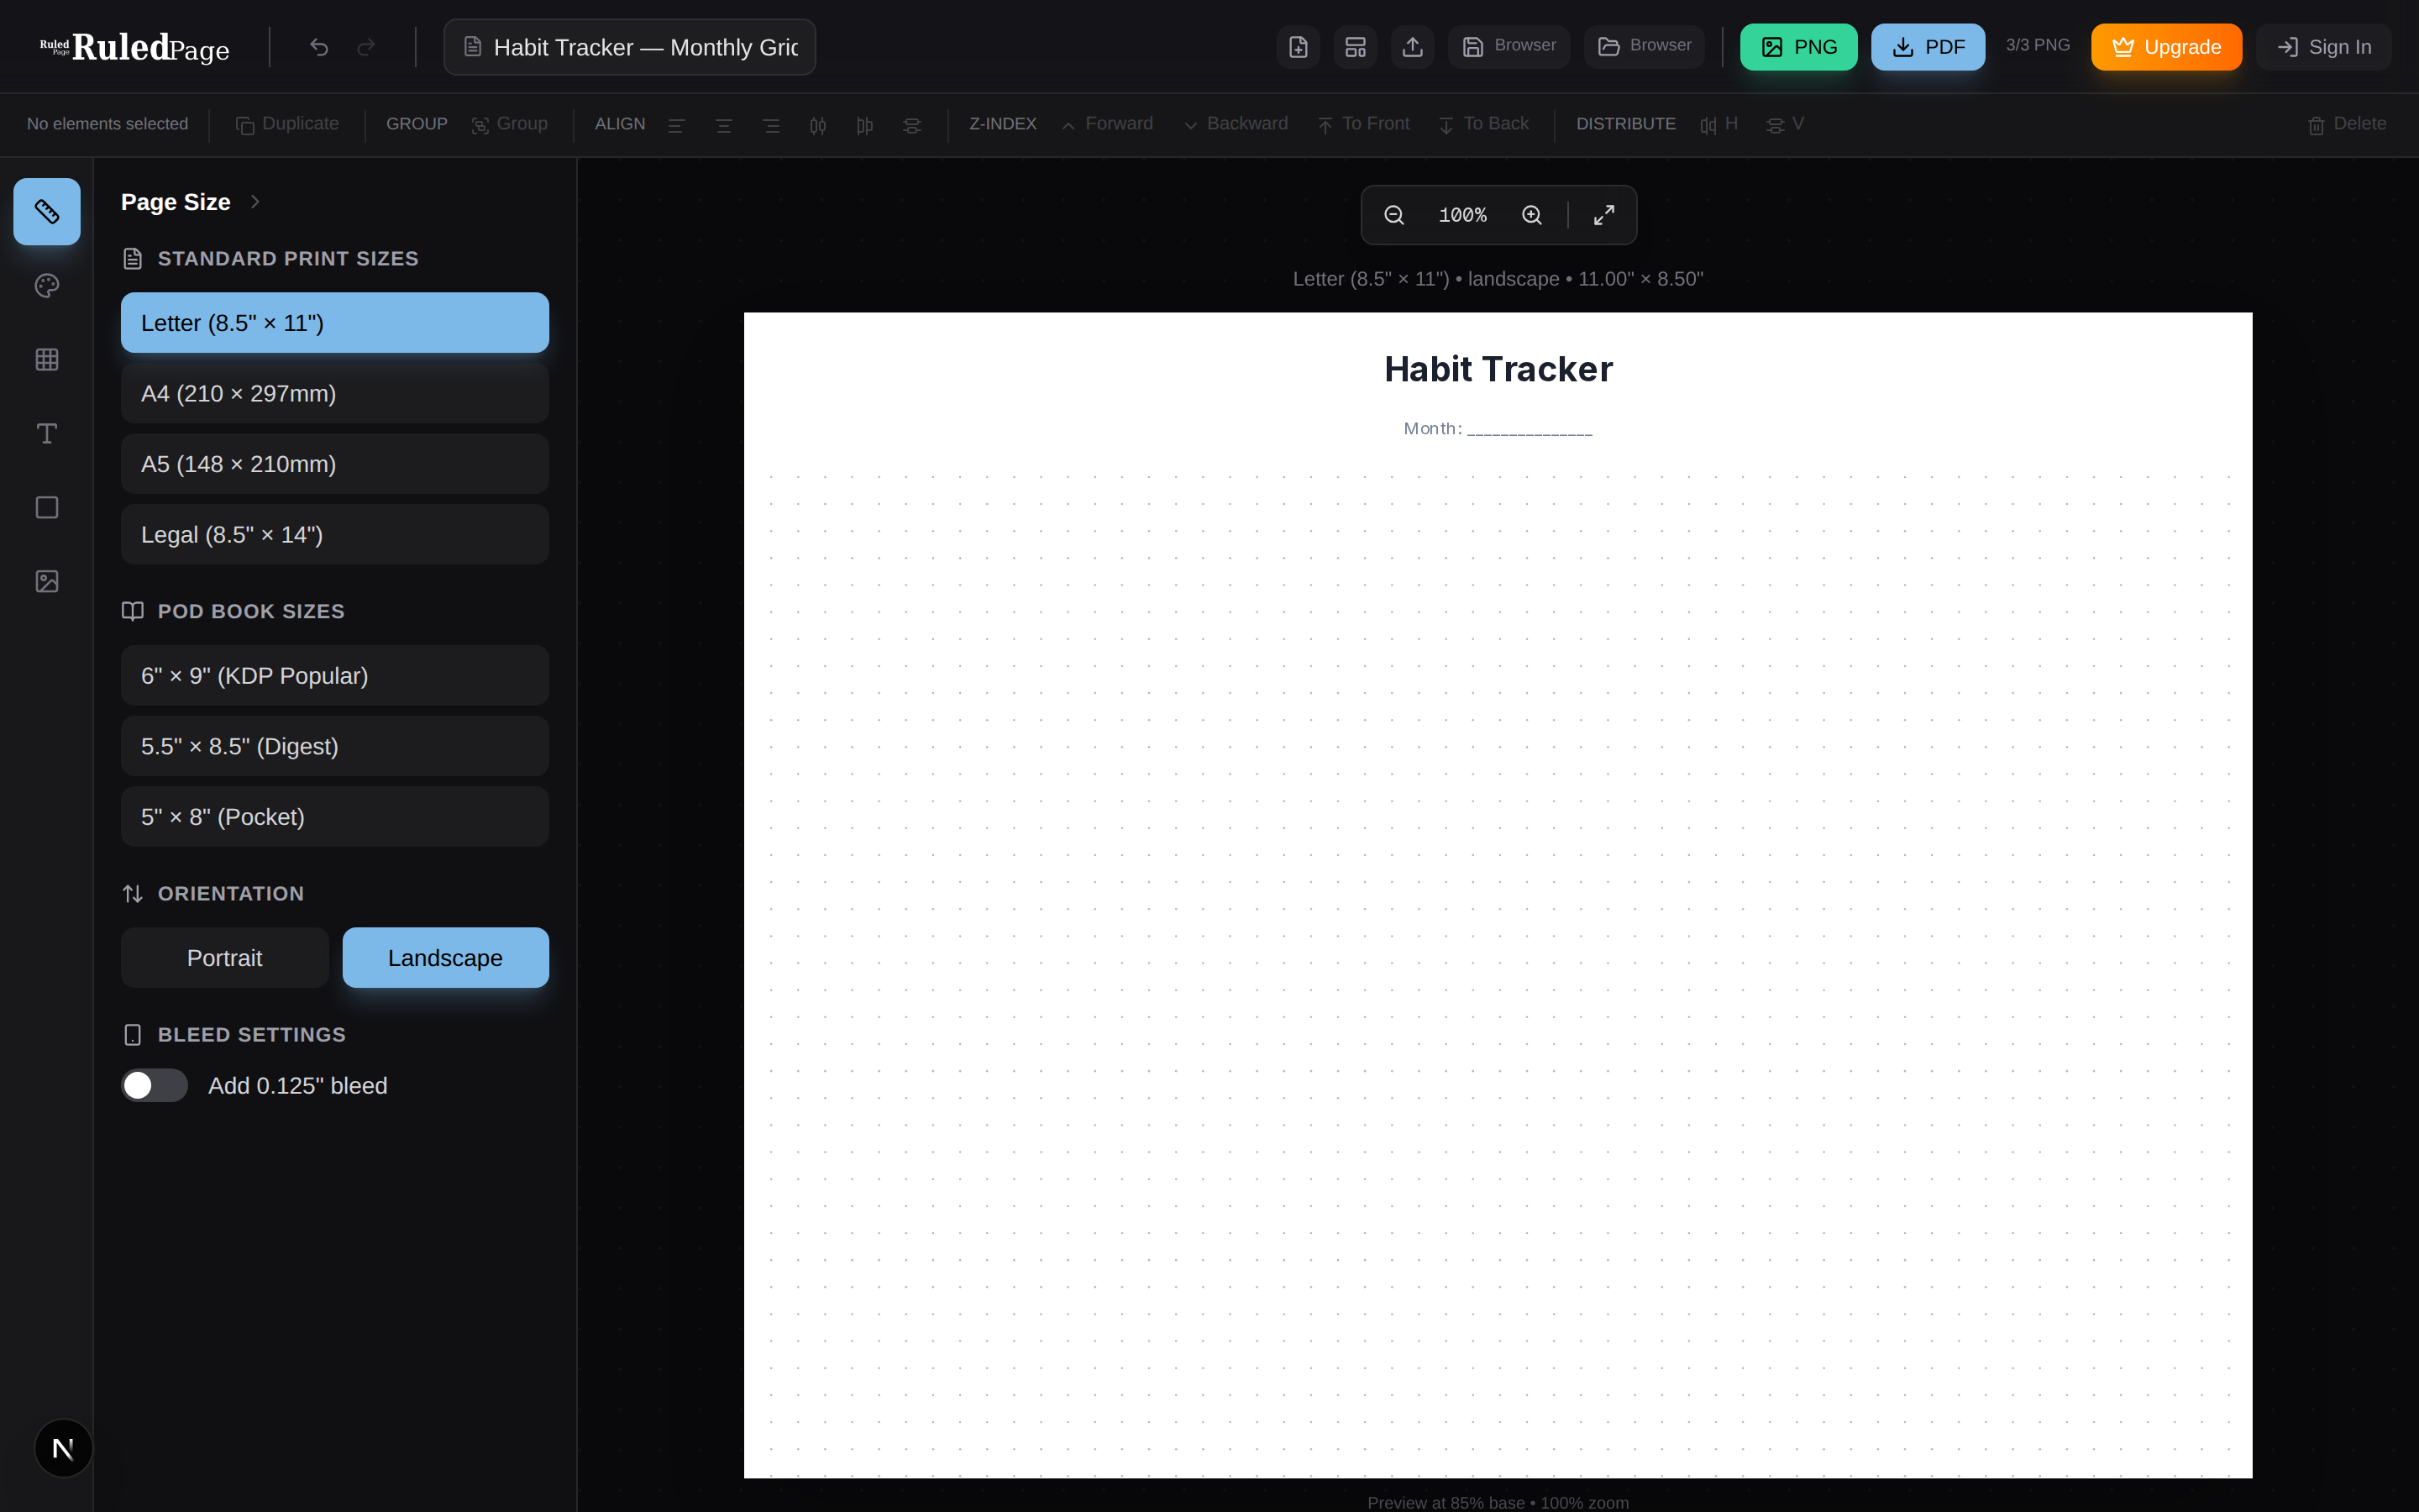This screenshot has width=2419, height=1512.
Task: Download as PDF
Action: pyautogui.click(x=1928, y=47)
